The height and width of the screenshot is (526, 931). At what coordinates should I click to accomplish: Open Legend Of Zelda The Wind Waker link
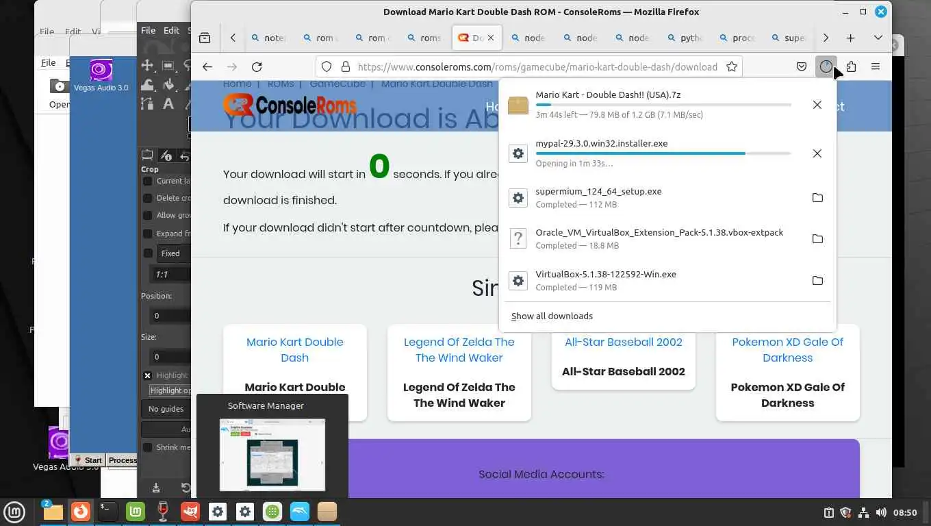[459, 349]
